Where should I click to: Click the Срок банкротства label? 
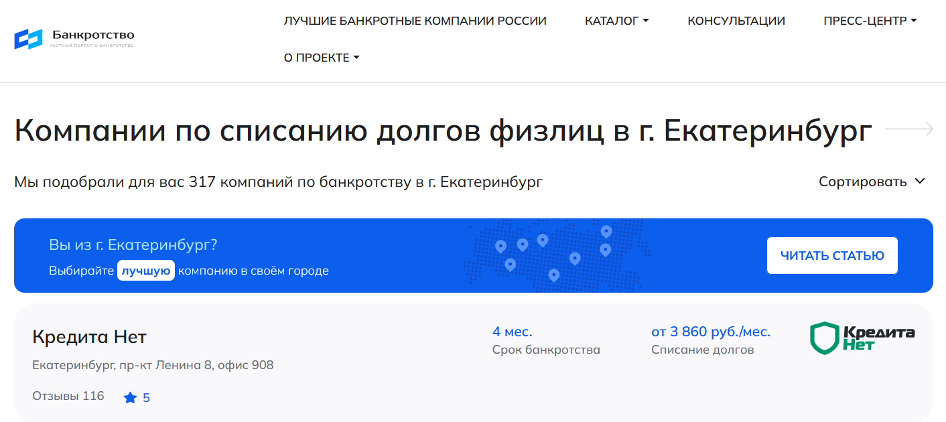pos(546,350)
